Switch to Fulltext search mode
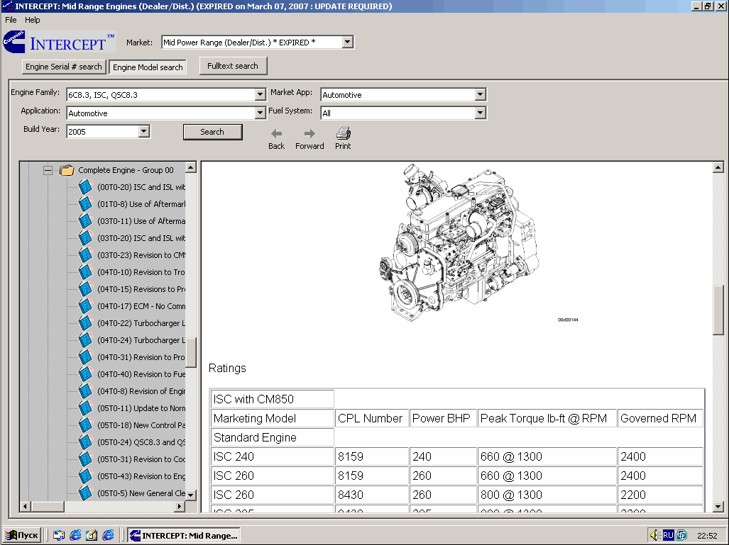 pos(233,66)
